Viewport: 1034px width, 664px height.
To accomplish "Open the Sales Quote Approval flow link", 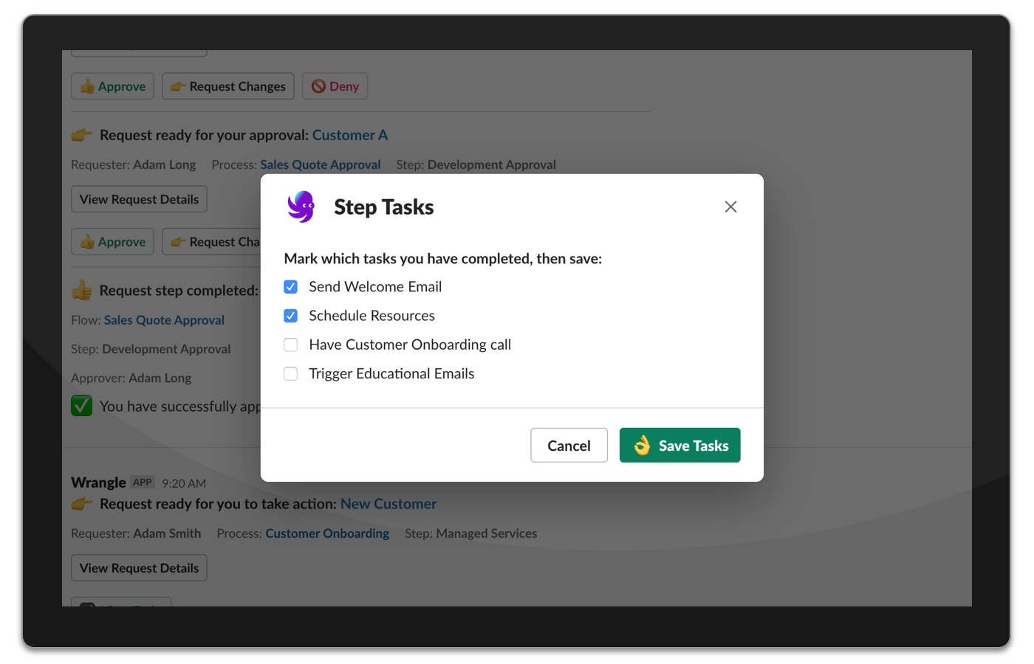I will click(164, 320).
